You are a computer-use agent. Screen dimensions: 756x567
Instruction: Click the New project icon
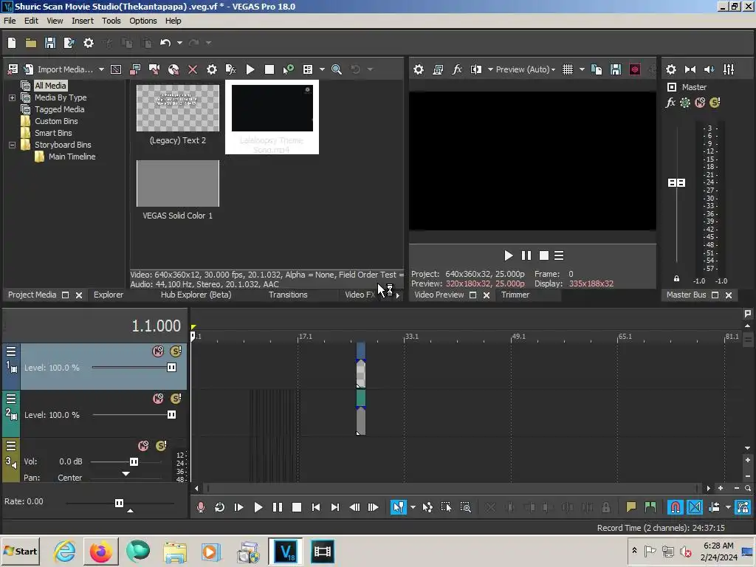pyautogui.click(x=12, y=43)
